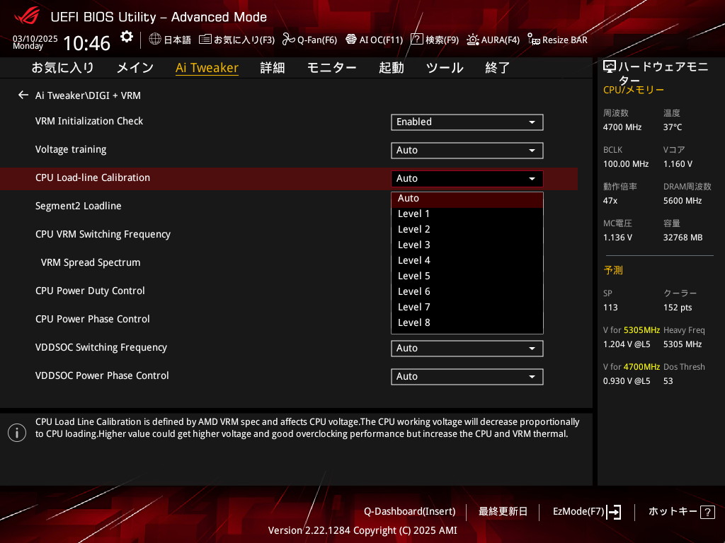Select Level 7 option
Screen dimensions: 725x543
tap(467, 307)
